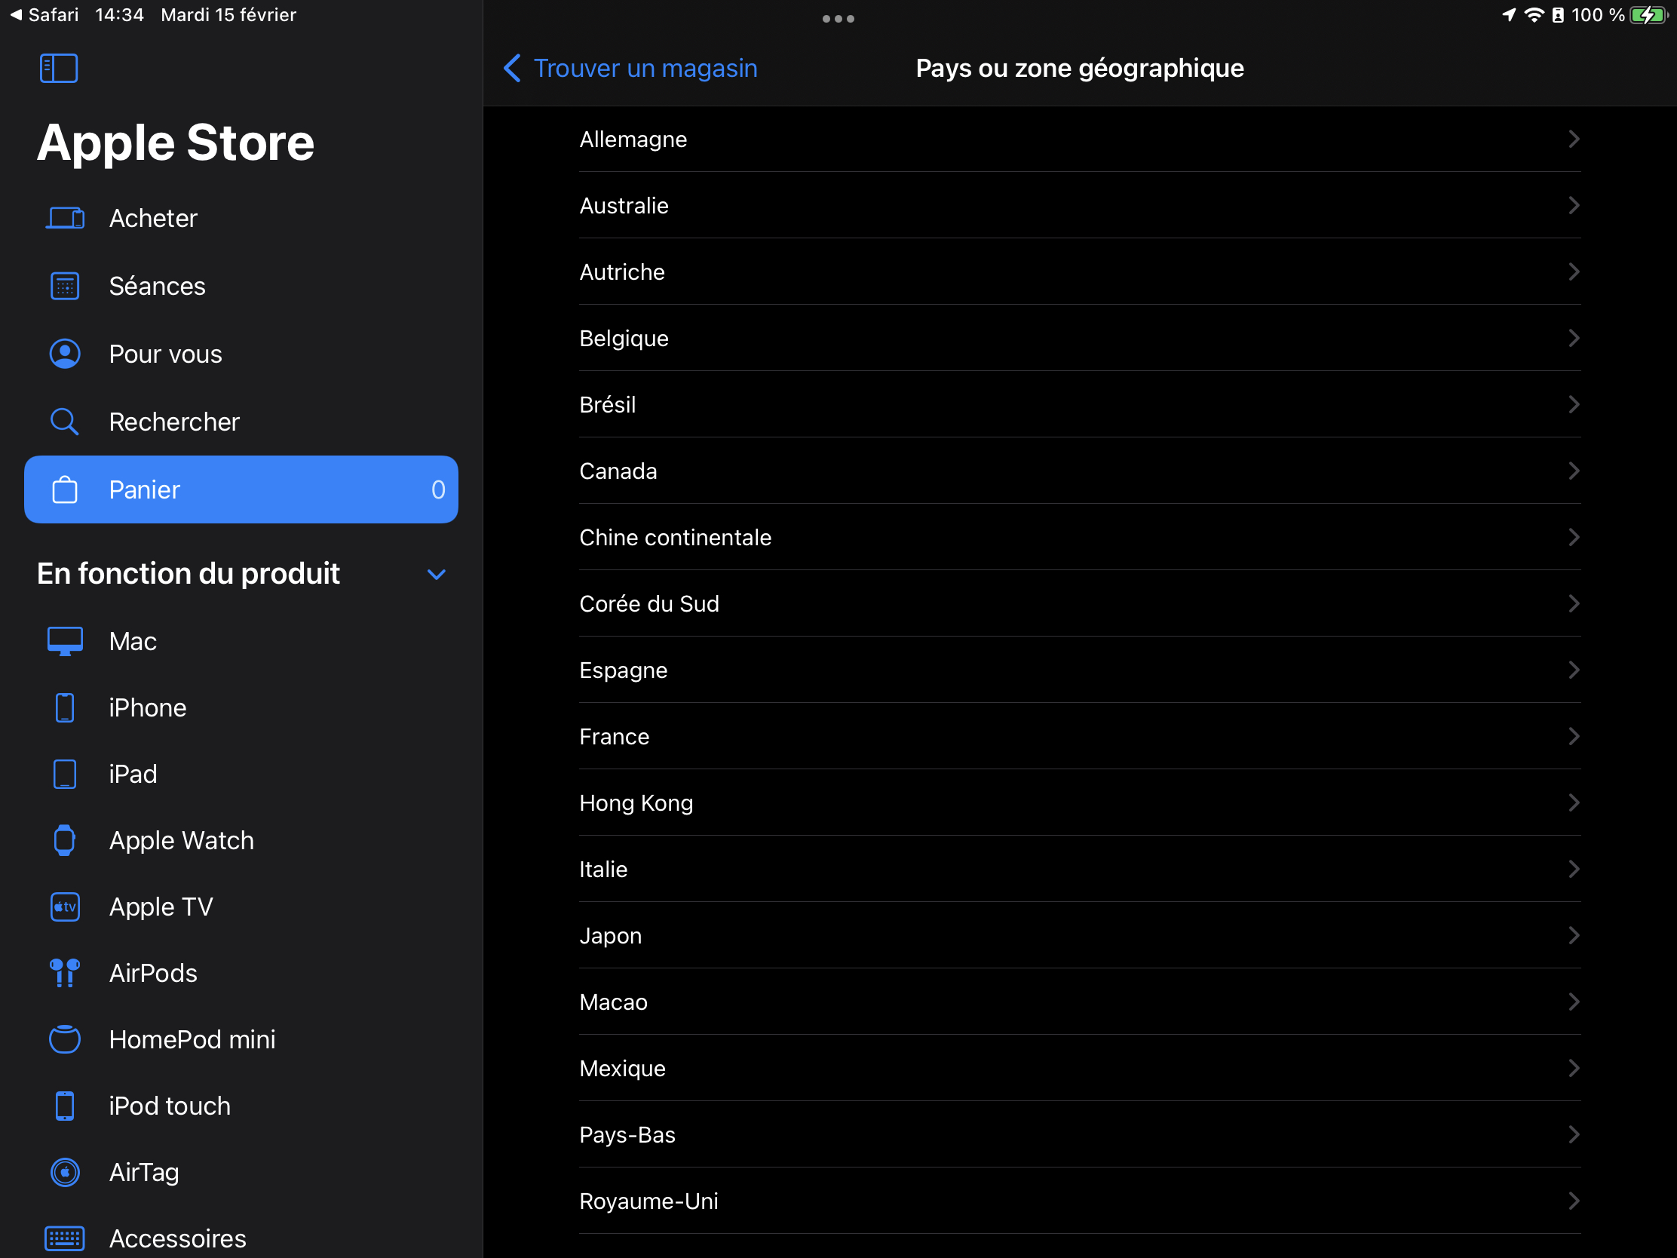Open the Mac sidebar item
This screenshot has width=1677, height=1258.
[x=133, y=642]
